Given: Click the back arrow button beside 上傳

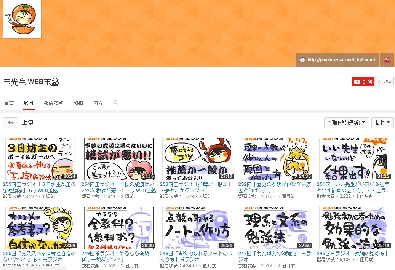Looking at the screenshot, I should click(x=10, y=123).
